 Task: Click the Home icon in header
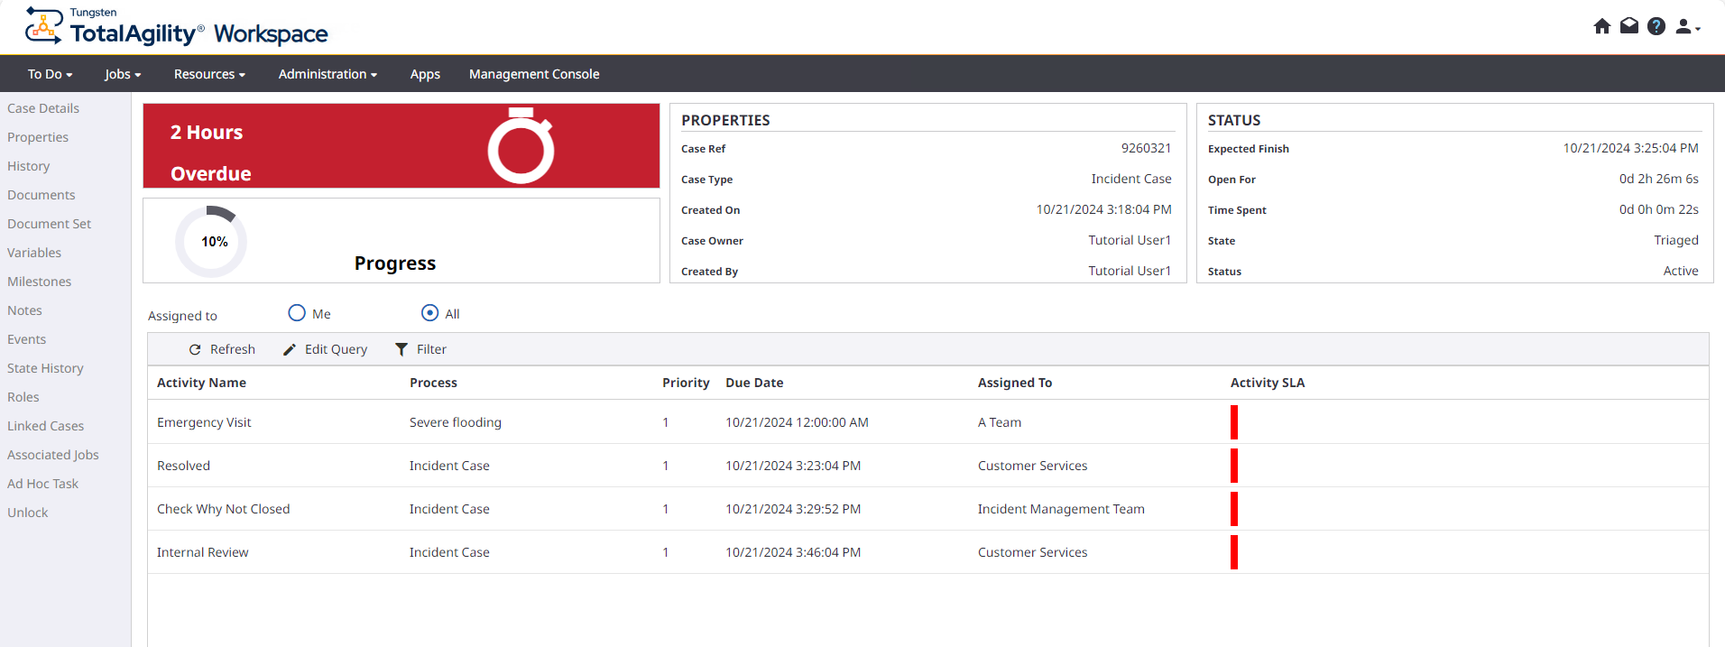tap(1601, 26)
